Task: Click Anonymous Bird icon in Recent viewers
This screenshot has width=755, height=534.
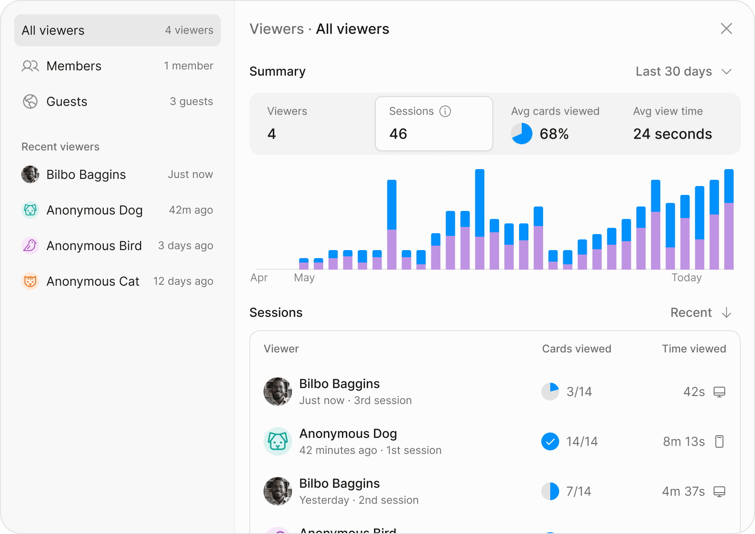Action: point(30,246)
